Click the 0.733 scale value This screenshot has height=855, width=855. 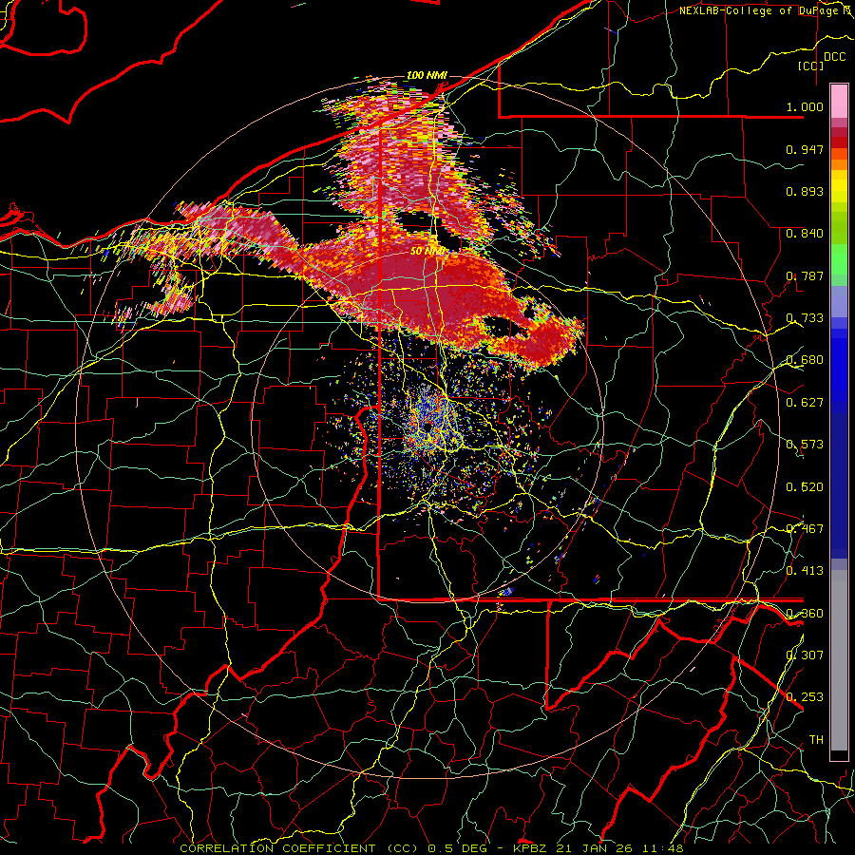point(805,318)
